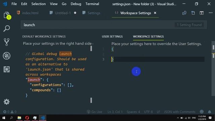Open File Explorer from taskbar
This screenshot has height=121, width=215.
click(x=19, y=118)
